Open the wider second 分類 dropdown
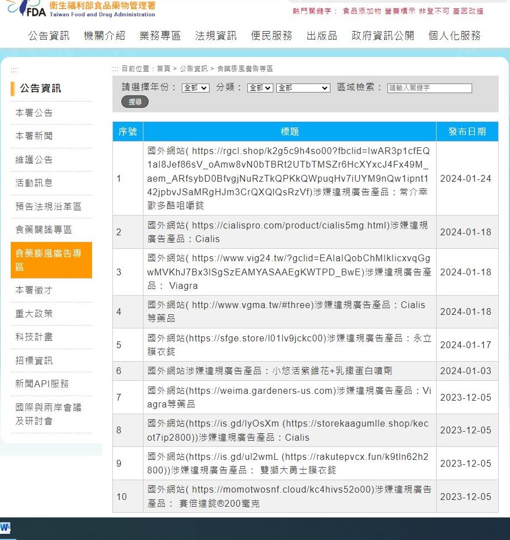Image resolution: width=510 pixels, height=540 pixels. coord(303,88)
